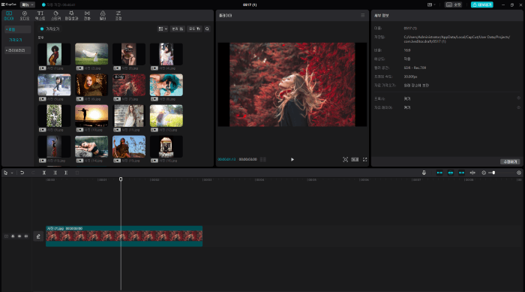Undo the last action
This screenshot has width=525, height=292.
[22, 173]
